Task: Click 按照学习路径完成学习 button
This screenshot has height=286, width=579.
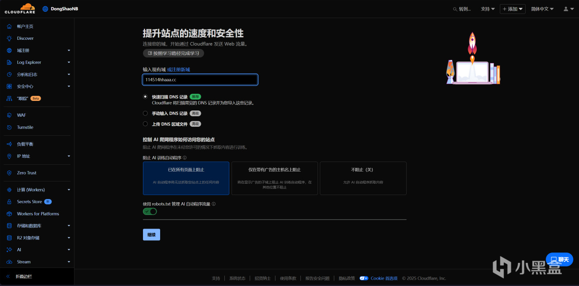Action: click(x=173, y=53)
